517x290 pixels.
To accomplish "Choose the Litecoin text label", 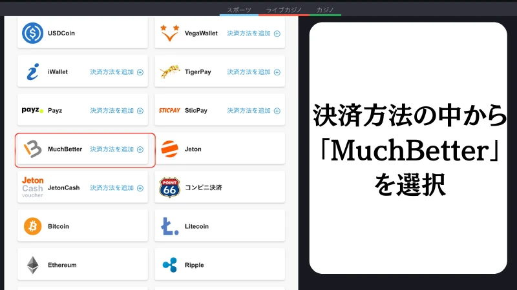I will tap(196, 226).
